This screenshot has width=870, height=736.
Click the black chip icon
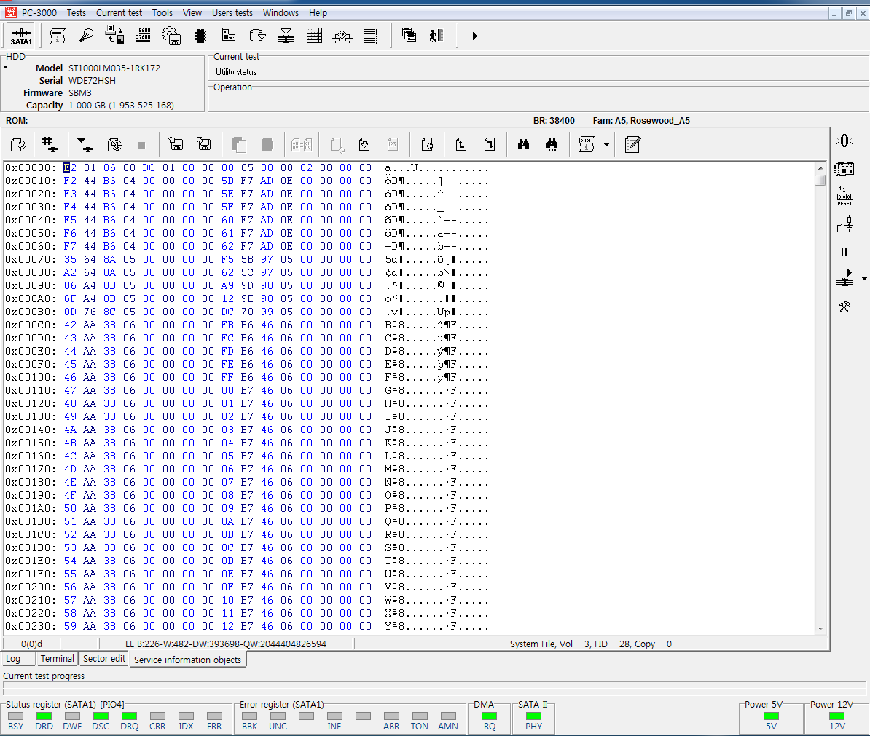tap(200, 36)
